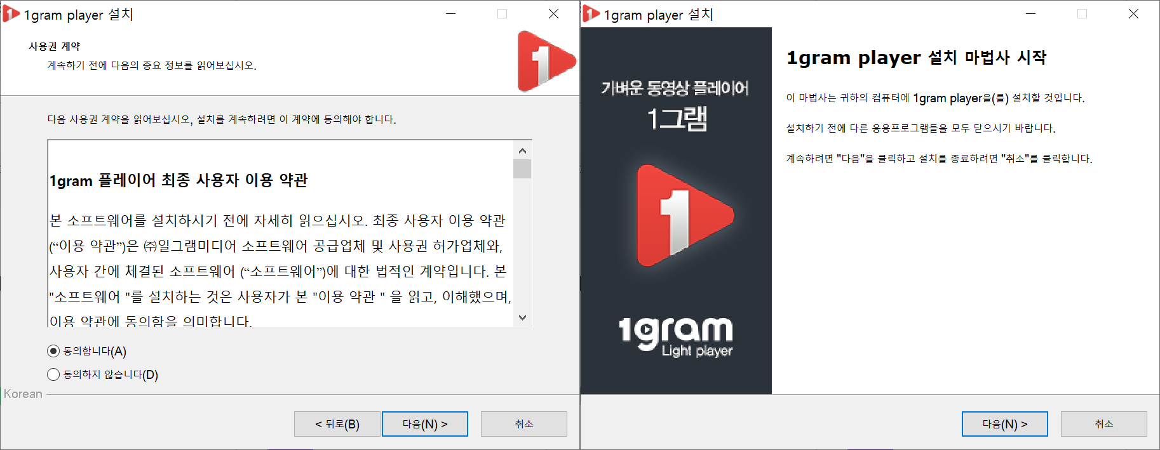This screenshot has height=450, width=1160.
Task: Click the heading '1gram 플레이어 최종 사용자 이용 약관'
Action: (179, 180)
